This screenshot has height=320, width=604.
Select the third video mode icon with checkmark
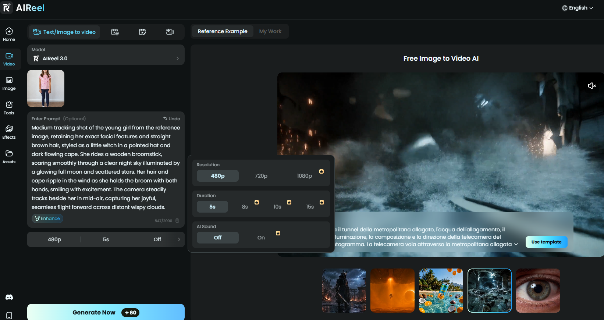(142, 32)
